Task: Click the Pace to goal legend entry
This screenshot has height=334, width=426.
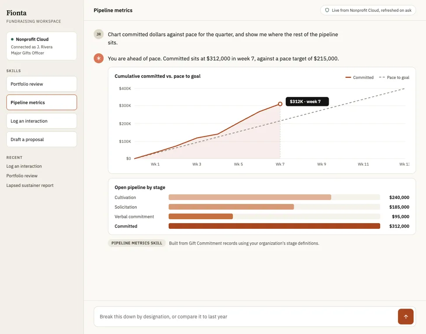Action: (394, 77)
